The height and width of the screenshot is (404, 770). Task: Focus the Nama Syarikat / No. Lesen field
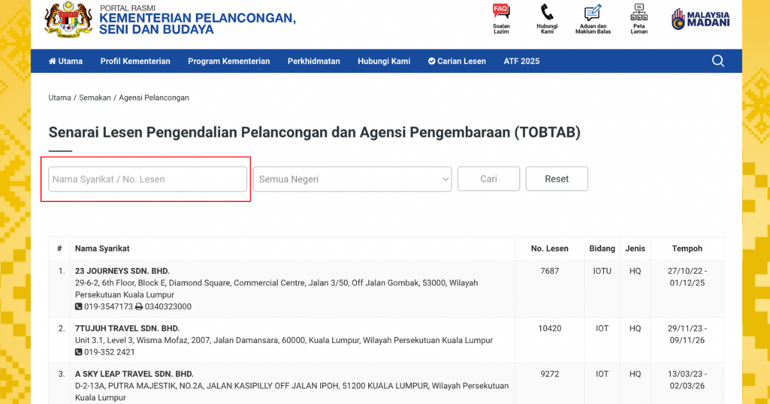(x=148, y=179)
